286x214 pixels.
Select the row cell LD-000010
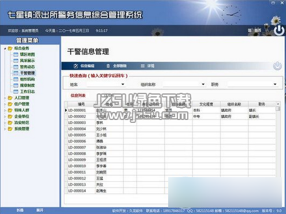pyautogui.click(x=81, y=166)
